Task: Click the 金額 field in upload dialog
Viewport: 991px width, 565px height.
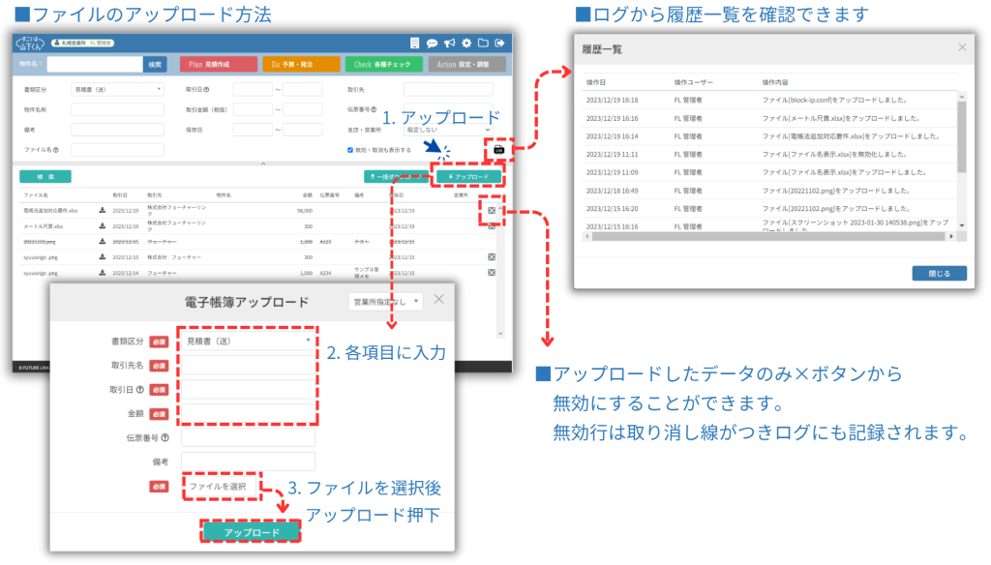Action: coord(248,414)
